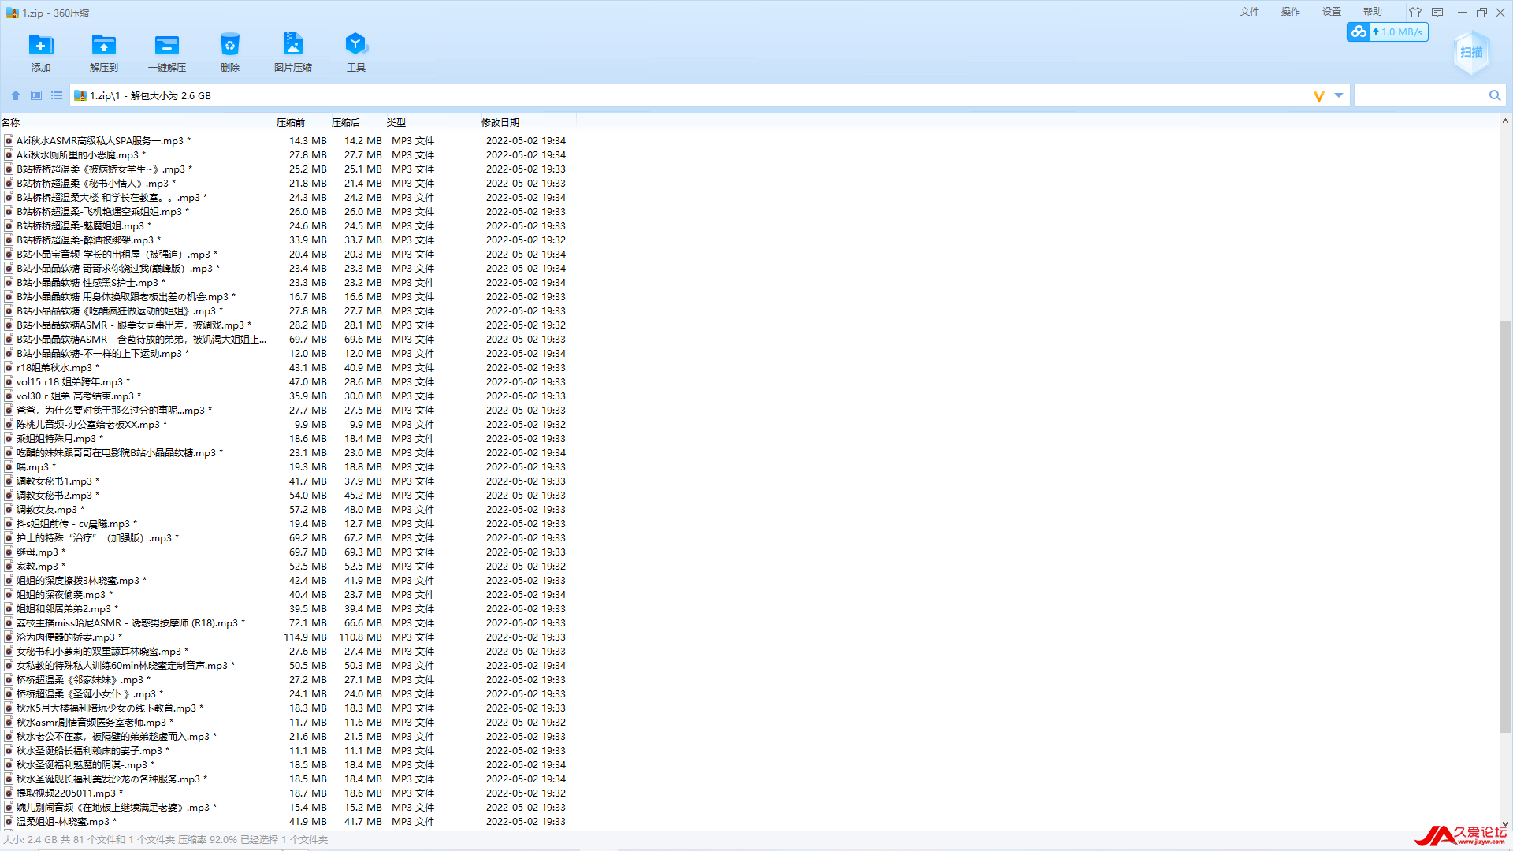Click the 一键解压 (one-click extract) icon
This screenshot has height=851, width=1513.
(167, 52)
